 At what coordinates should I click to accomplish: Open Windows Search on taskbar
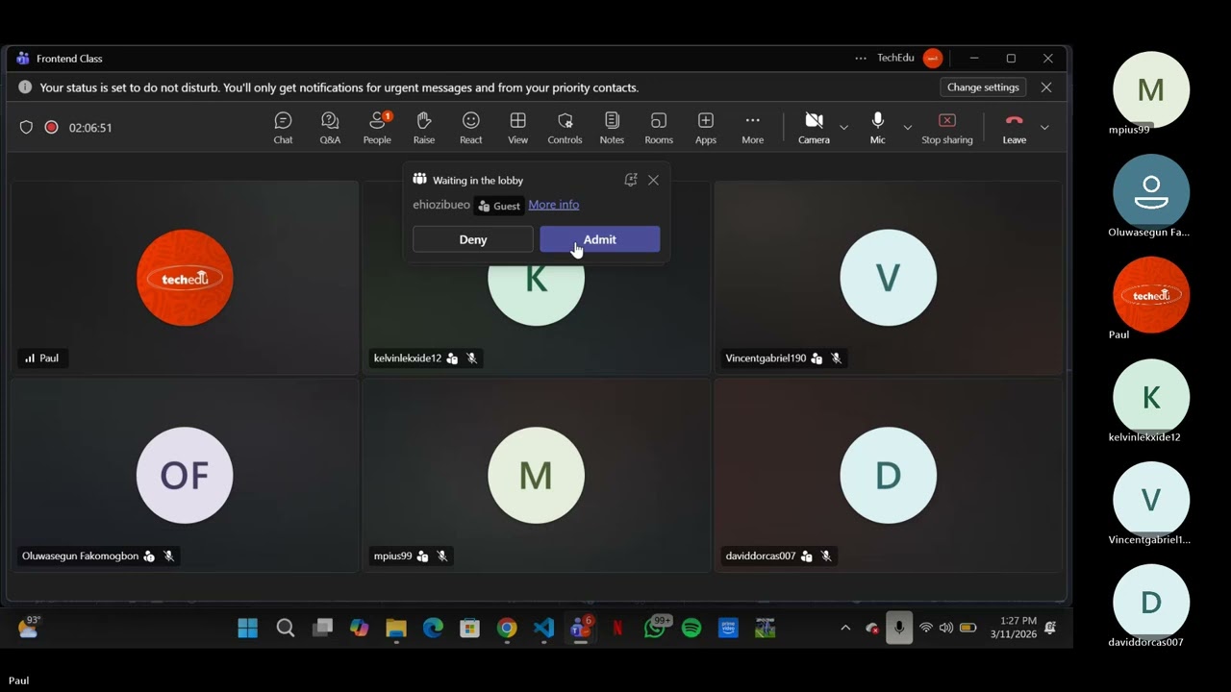(285, 629)
